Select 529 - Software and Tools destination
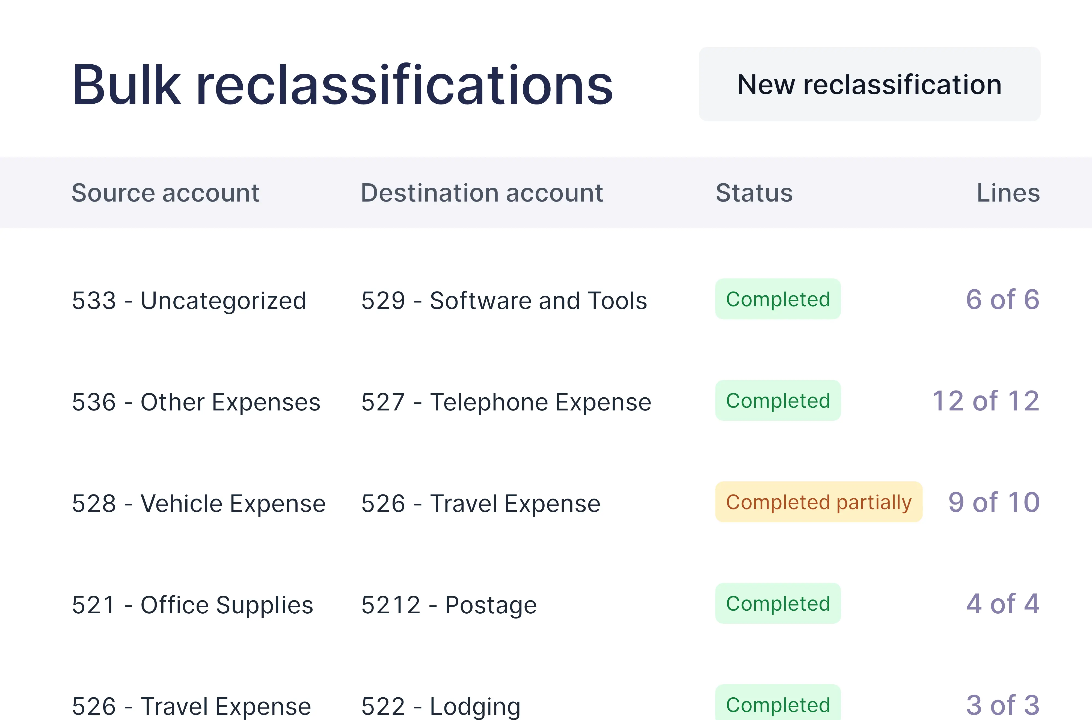The image size is (1092, 720). [x=504, y=300]
